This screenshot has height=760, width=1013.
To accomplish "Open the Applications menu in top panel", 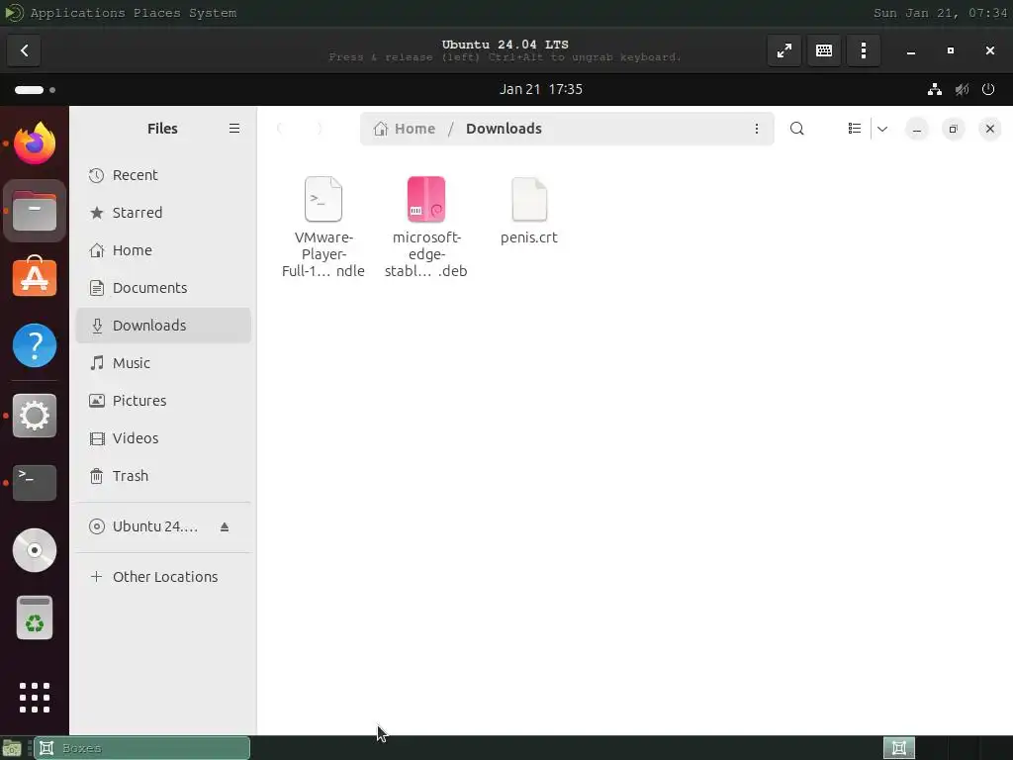I will (x=77, y=13).
